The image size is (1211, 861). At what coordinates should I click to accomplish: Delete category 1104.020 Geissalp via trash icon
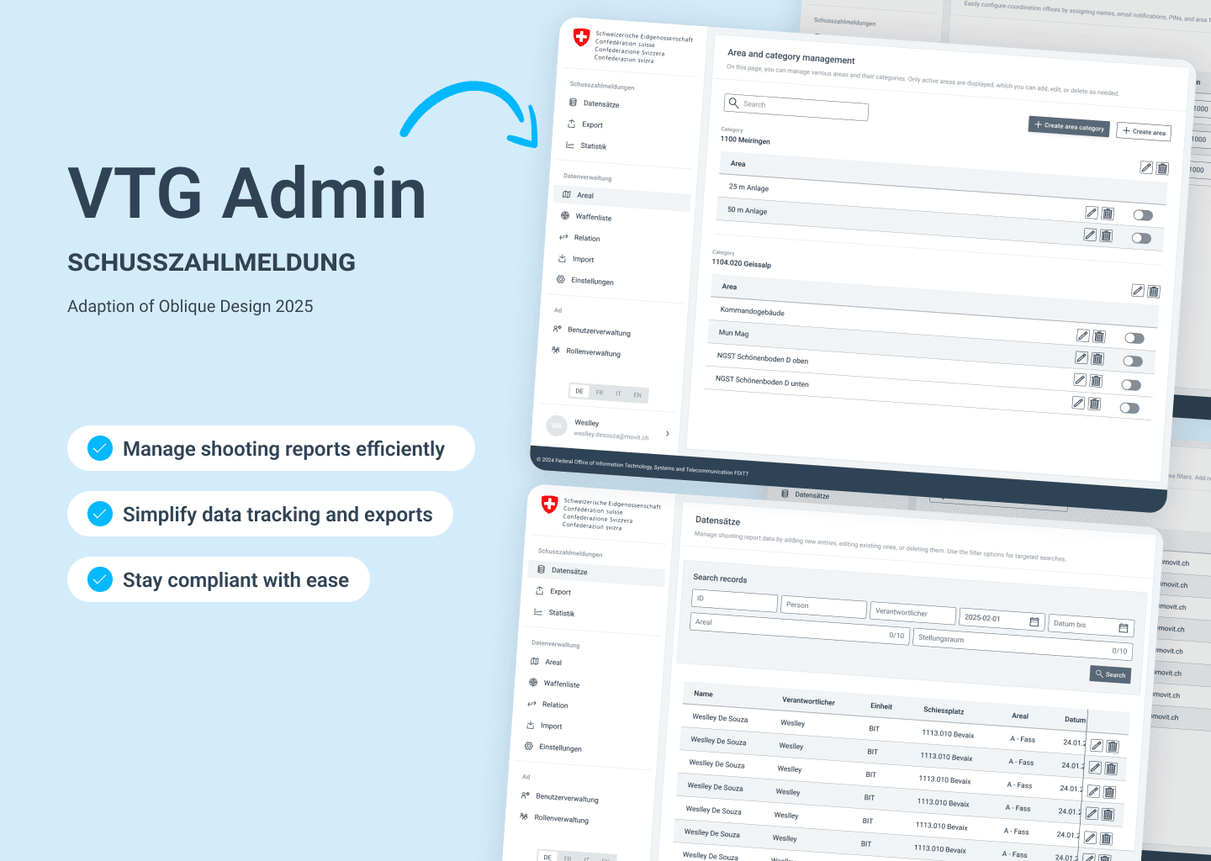tap(1154, 292)
